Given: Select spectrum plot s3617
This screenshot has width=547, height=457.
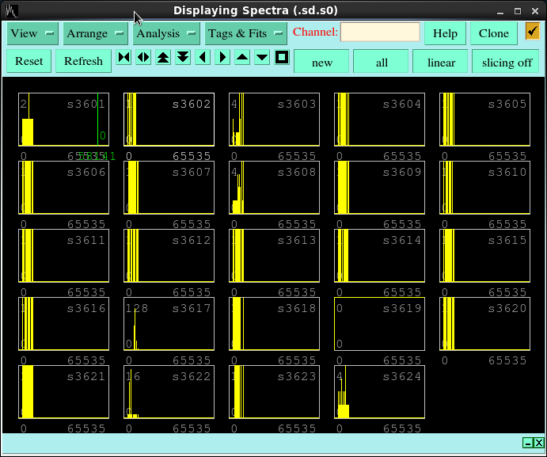Looking at the screenshot, I should click(169, 324).
